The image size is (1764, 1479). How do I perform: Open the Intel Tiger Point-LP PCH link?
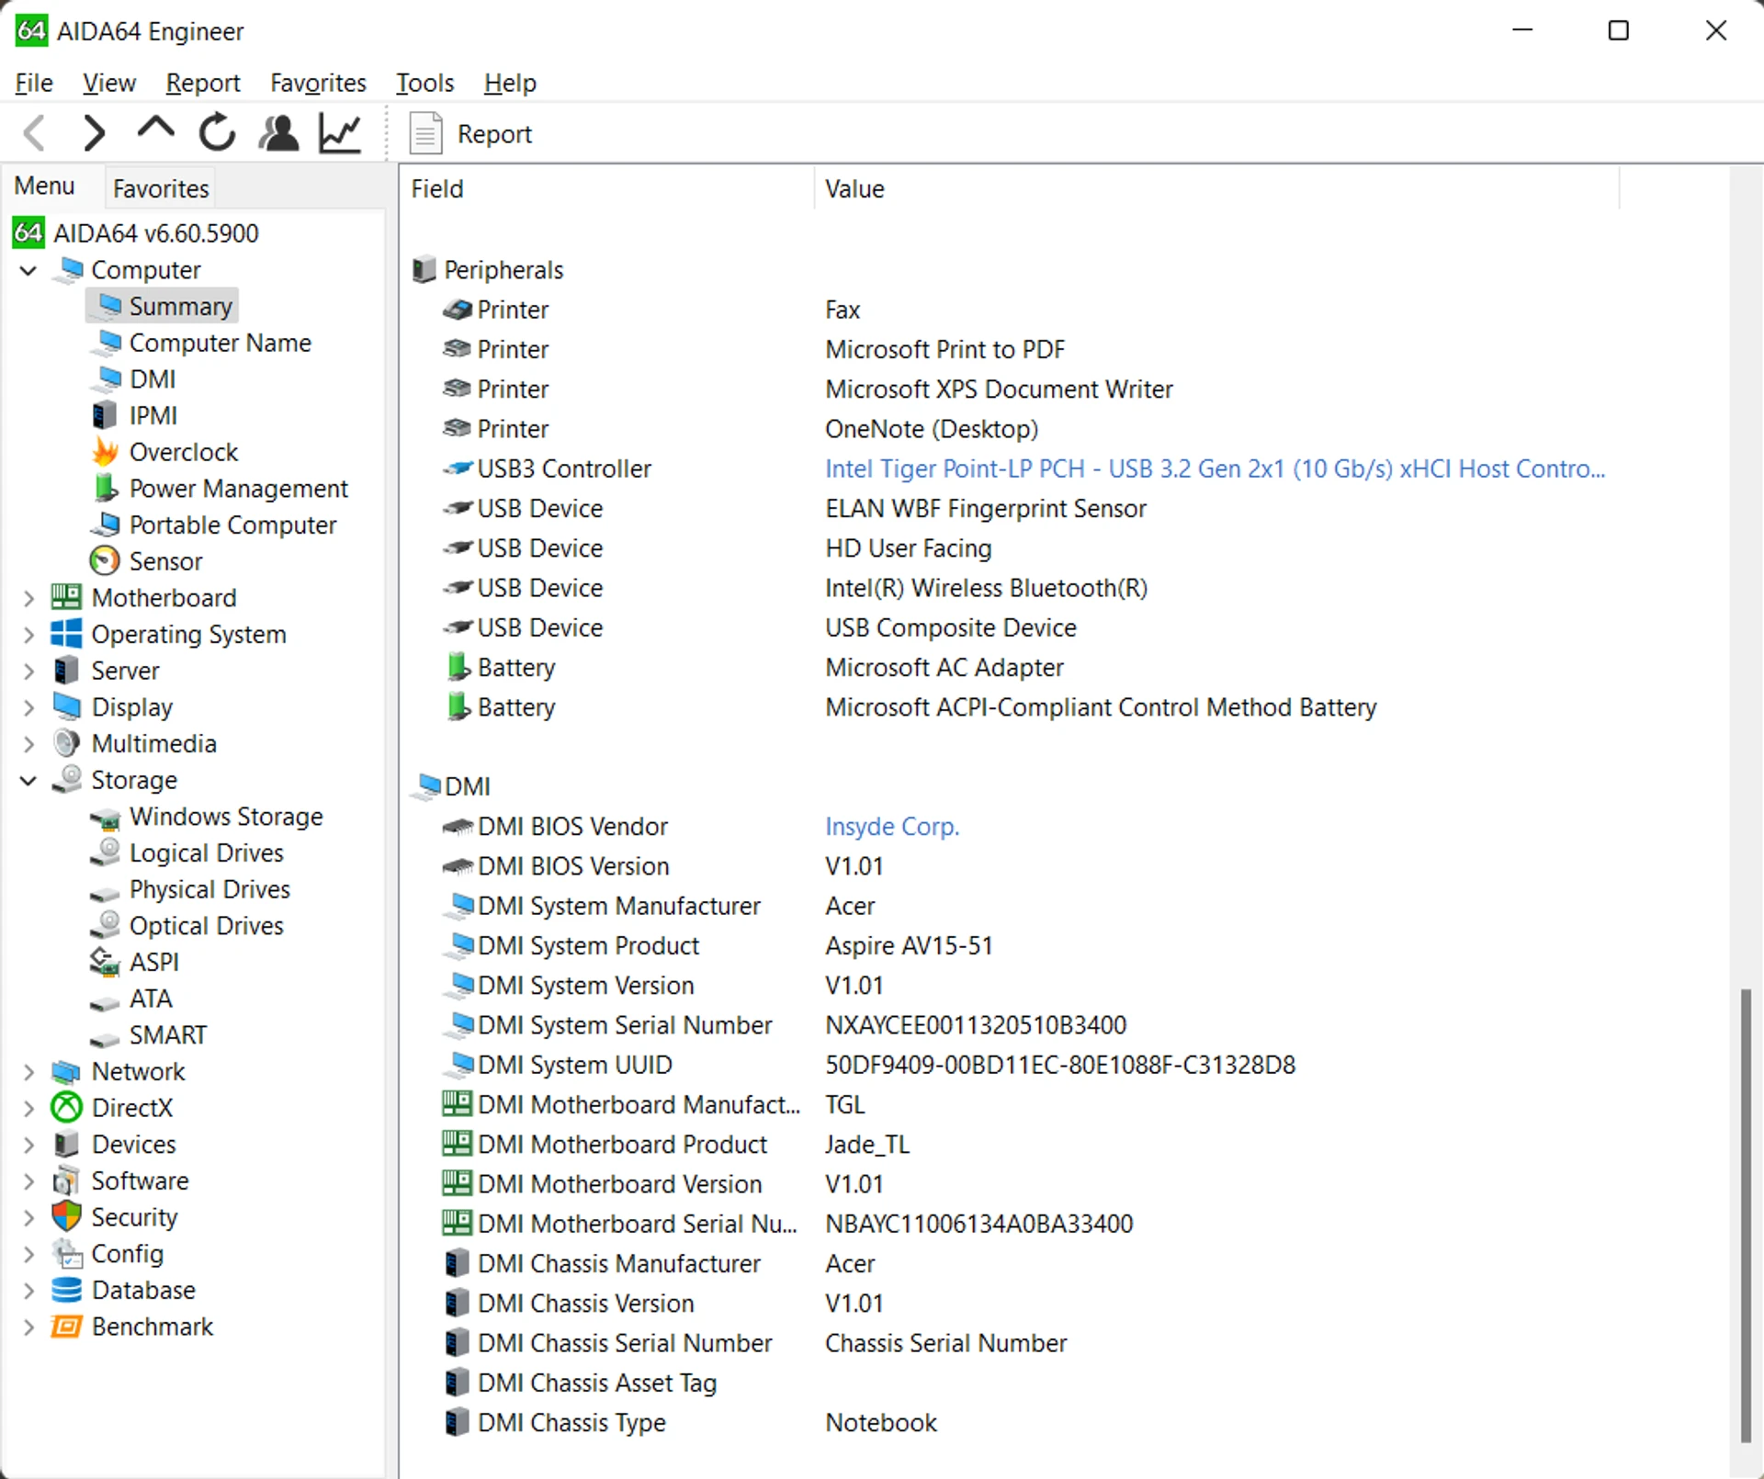(x=1215, y=469)
